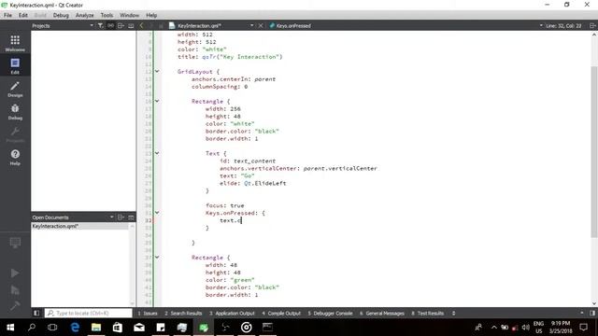The image size is (598, 336).
Task: Collapse the first Rectangle code block at line 16
Action: (157, 101)
